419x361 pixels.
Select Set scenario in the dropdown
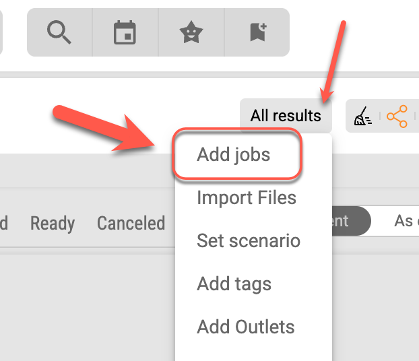(x=248, y=241)
